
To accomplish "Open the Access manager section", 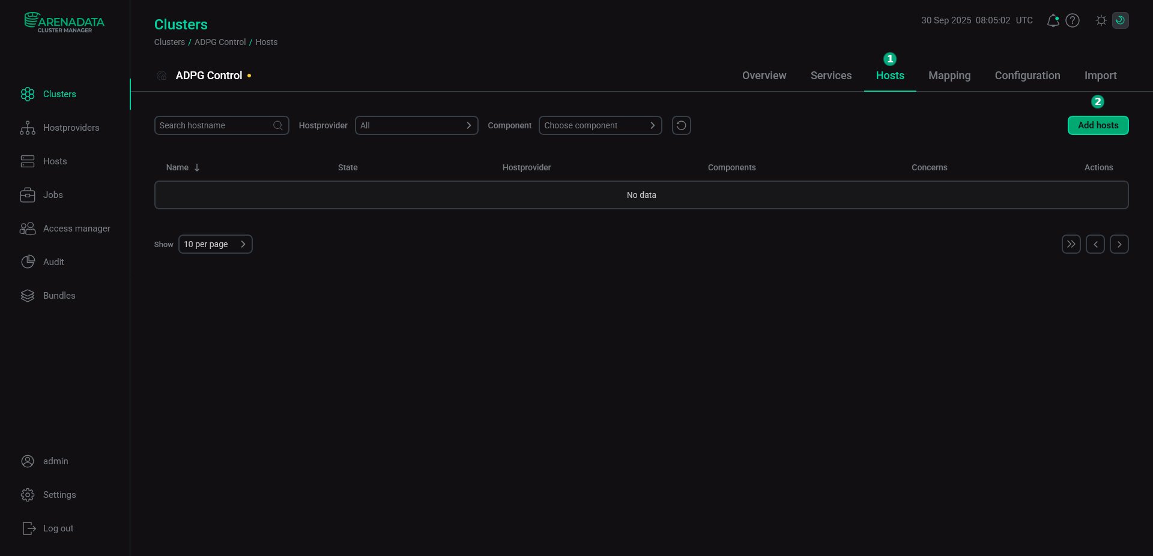I will pos(77,228).
